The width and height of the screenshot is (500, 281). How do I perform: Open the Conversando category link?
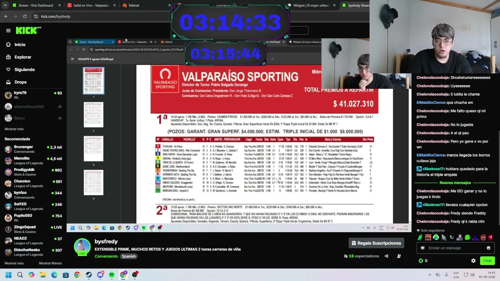click(106, 256)
